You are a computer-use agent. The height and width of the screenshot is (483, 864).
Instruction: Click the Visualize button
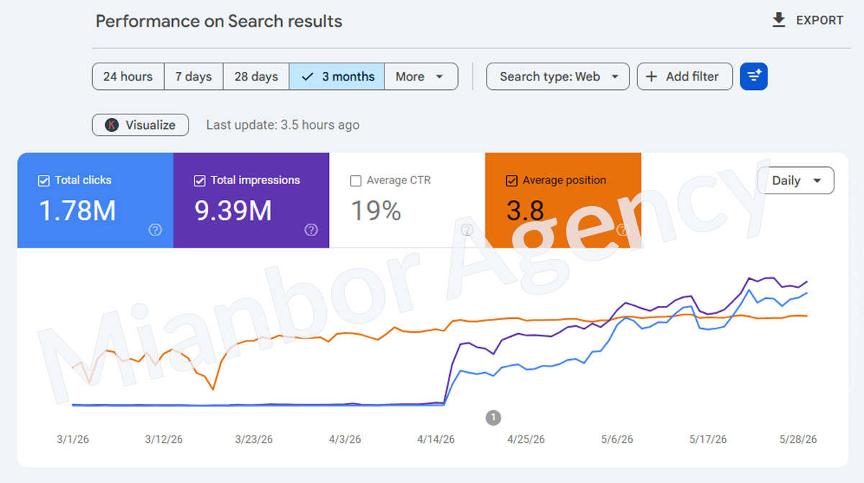pos(140,125)
